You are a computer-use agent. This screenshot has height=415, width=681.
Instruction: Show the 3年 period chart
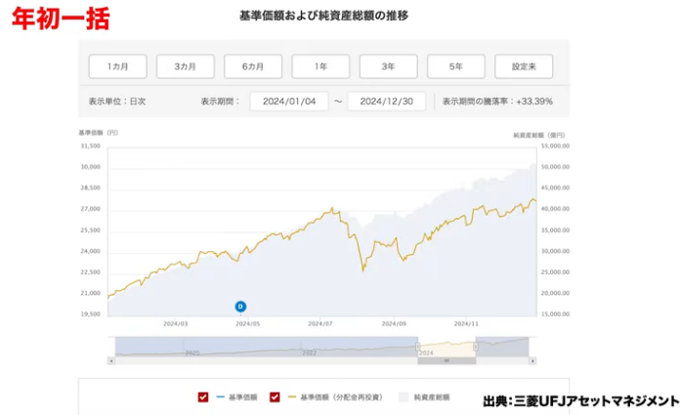[388, 66]
